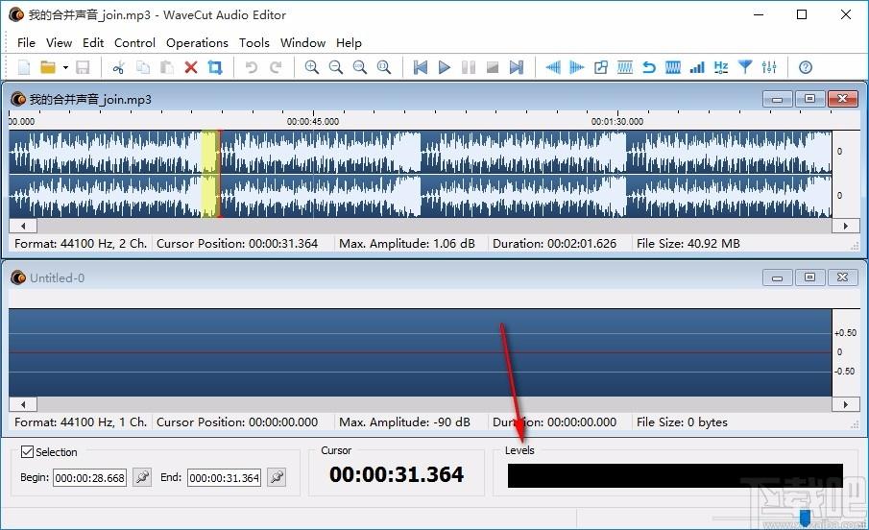
Task: Minimize the join.mp3 child window
Action: coord(777,99)
